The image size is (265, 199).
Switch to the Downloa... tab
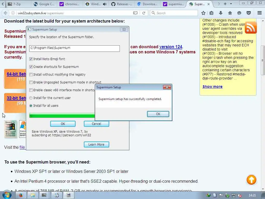[x=148, y=4]
